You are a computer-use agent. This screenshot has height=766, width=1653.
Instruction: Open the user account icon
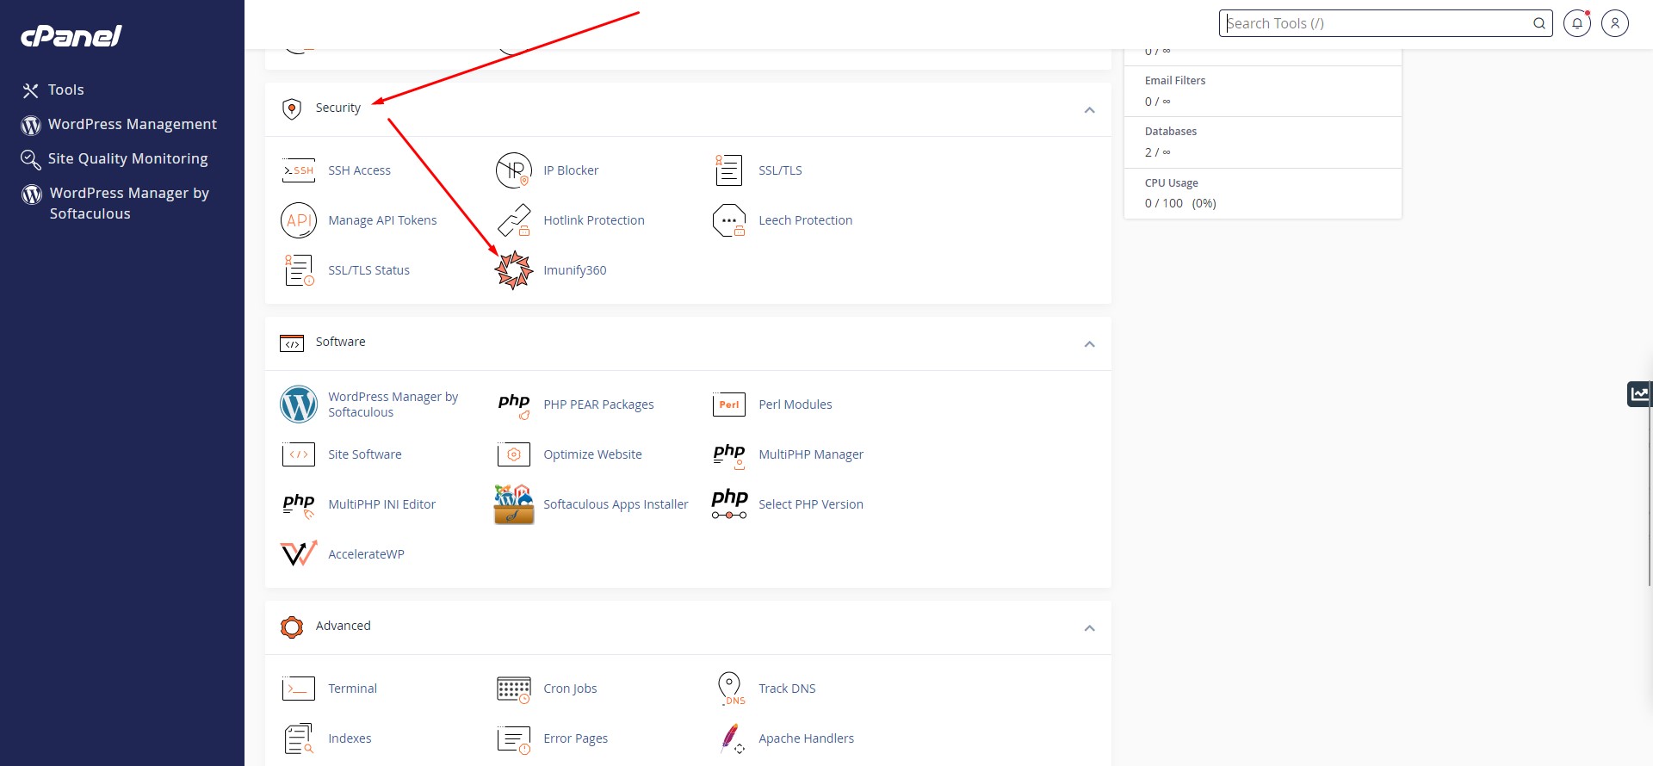point(1614,23)
